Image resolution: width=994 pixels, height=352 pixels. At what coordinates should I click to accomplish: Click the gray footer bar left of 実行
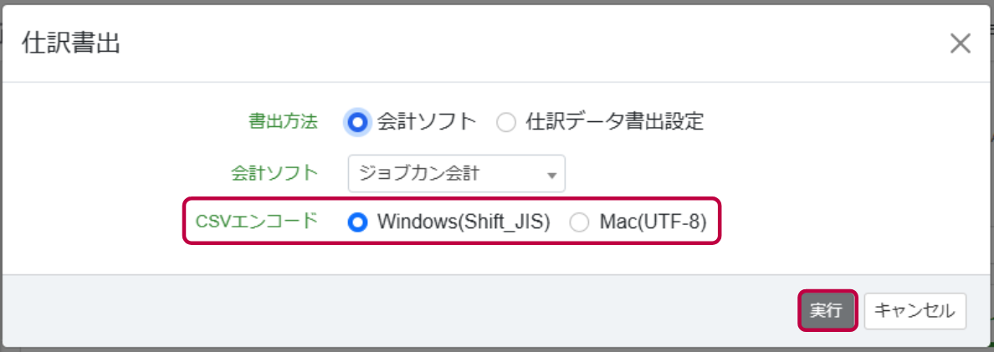pyautogui.click(x=399, y=310)
